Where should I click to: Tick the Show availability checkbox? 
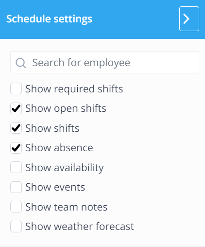pyautogui.click(x=16, y=167)
